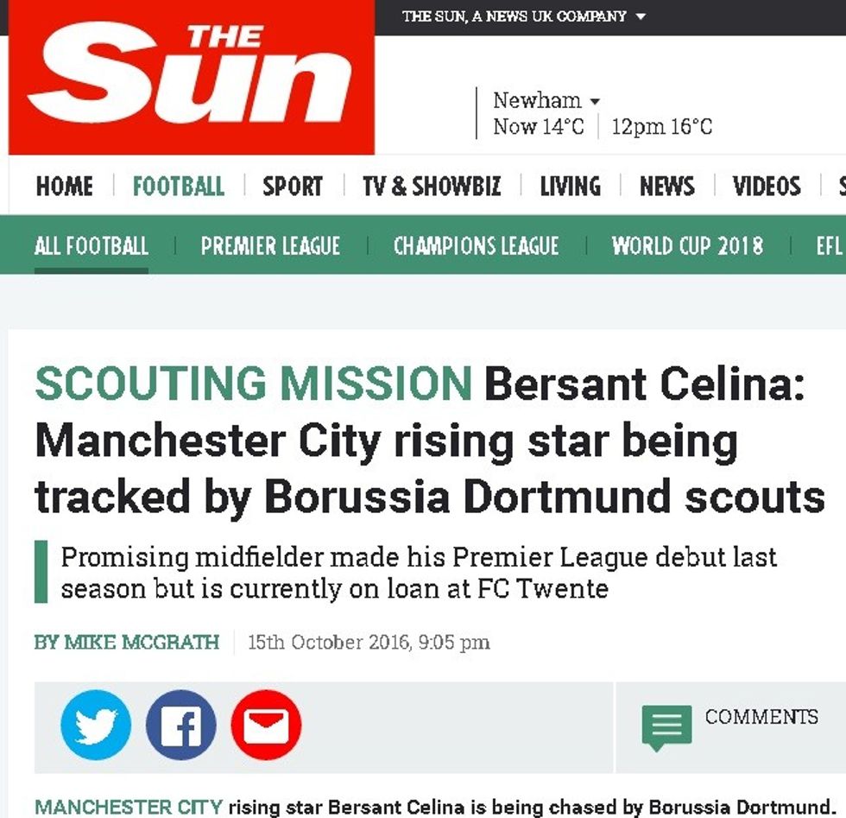Switch to the PREMIER LEAGUE tab

click(x=270, y=246)
